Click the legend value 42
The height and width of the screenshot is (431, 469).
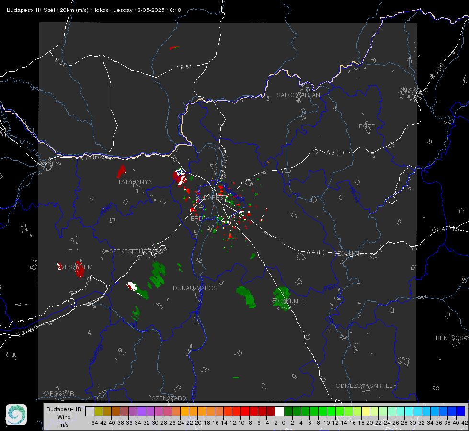[x=464, y=423]
